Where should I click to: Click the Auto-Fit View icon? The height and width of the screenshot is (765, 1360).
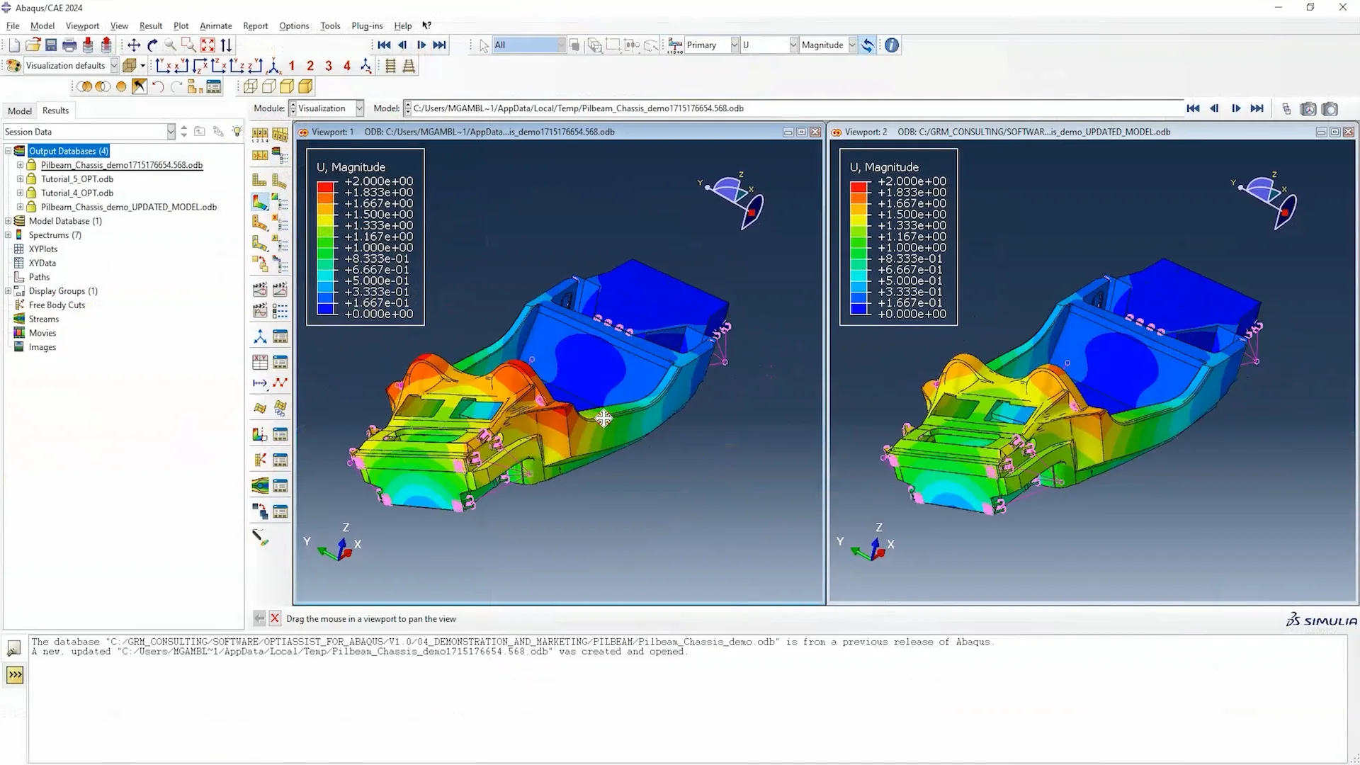(x=208, y=45)
